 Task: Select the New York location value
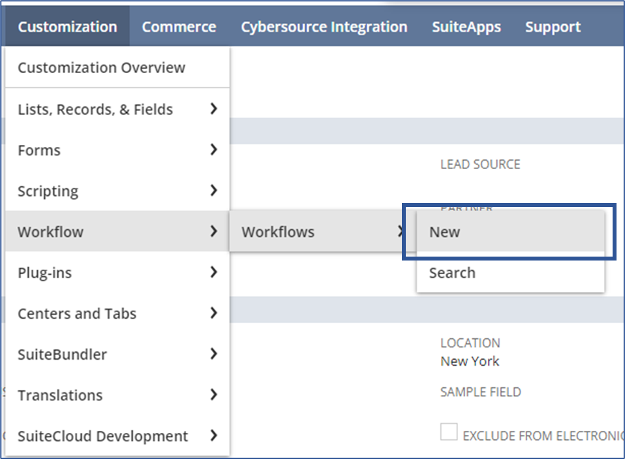click(470, 361)
